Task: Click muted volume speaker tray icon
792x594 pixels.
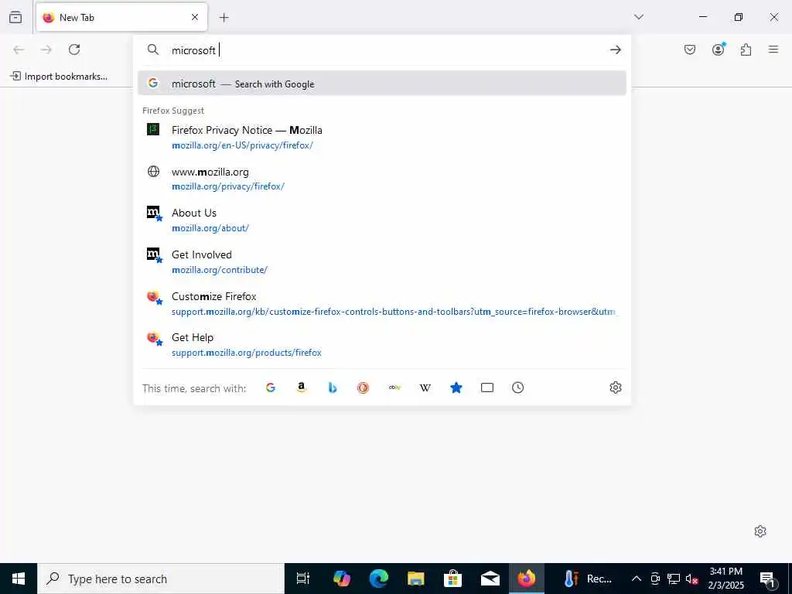Action: click(x=691, y=579)
